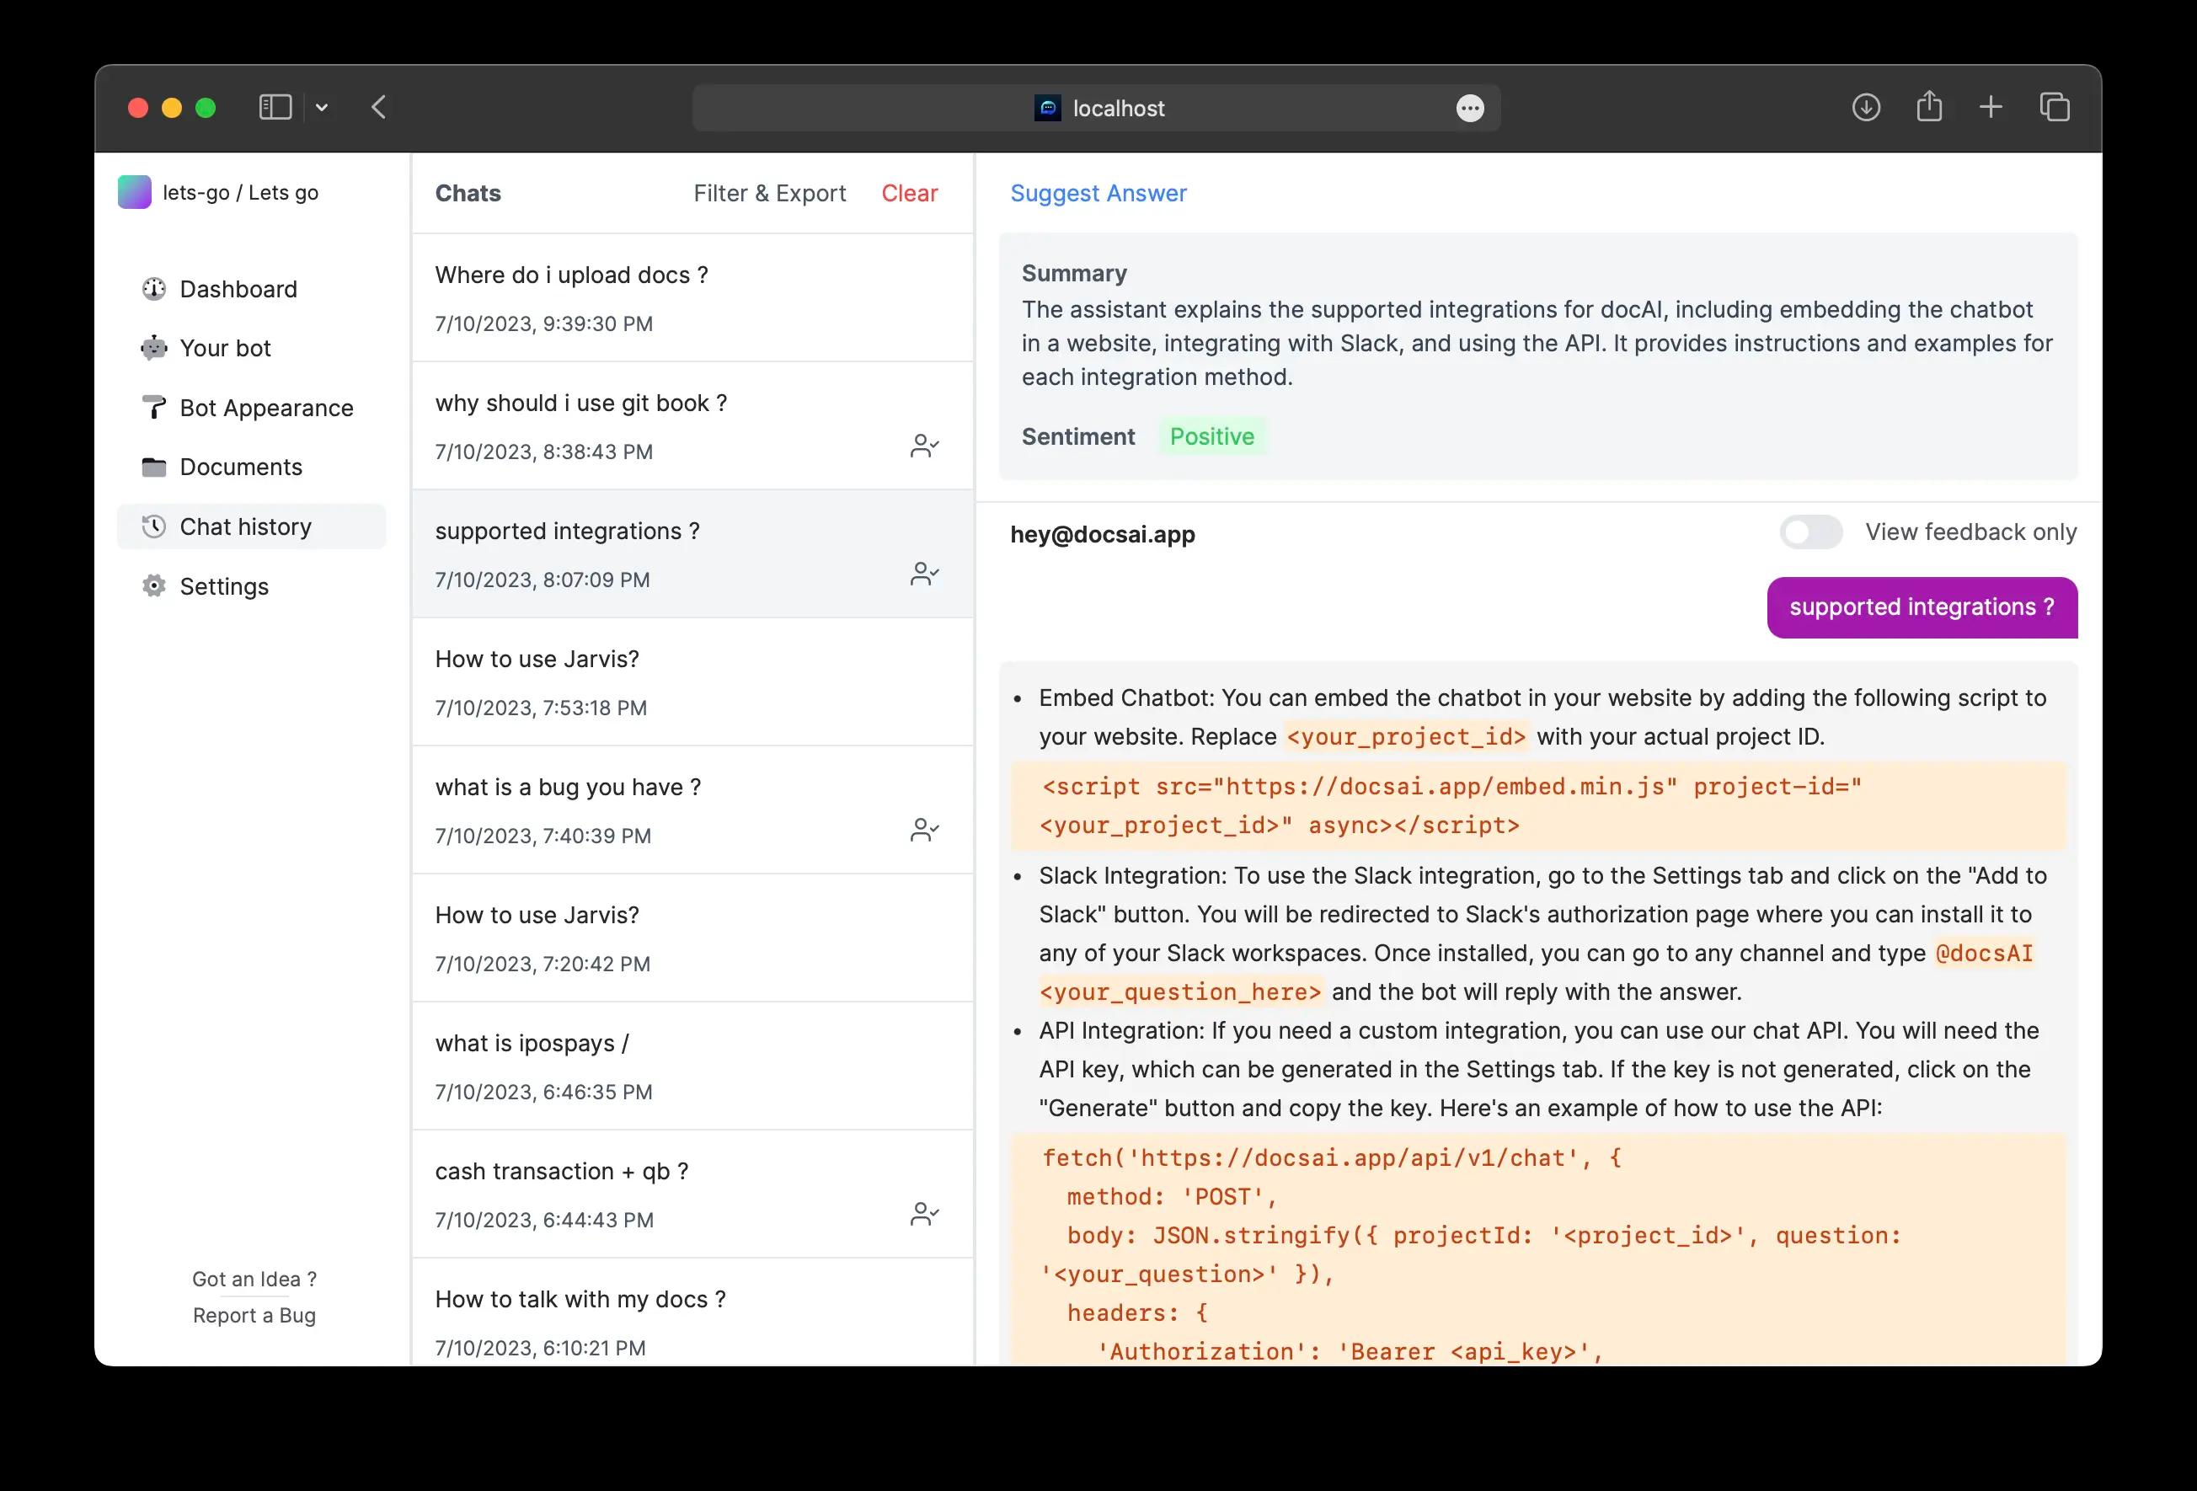Click the Documents folder icon
The height and width of the screenshot is (1491, 2197).
pos(153,467)
